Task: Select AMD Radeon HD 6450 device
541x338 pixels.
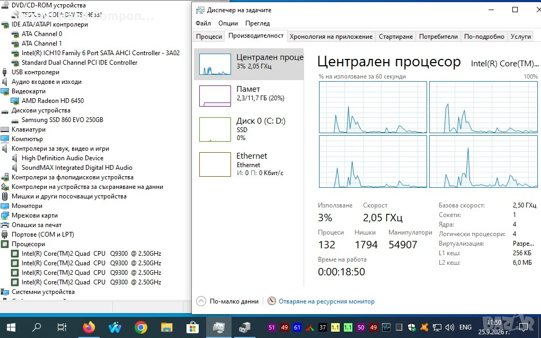Action: tap(52, 101)
